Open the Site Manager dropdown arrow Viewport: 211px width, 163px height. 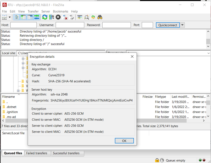pos(10,17)
